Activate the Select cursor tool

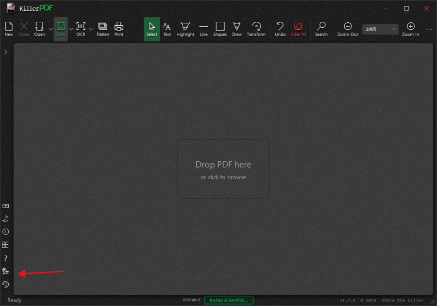151,29
